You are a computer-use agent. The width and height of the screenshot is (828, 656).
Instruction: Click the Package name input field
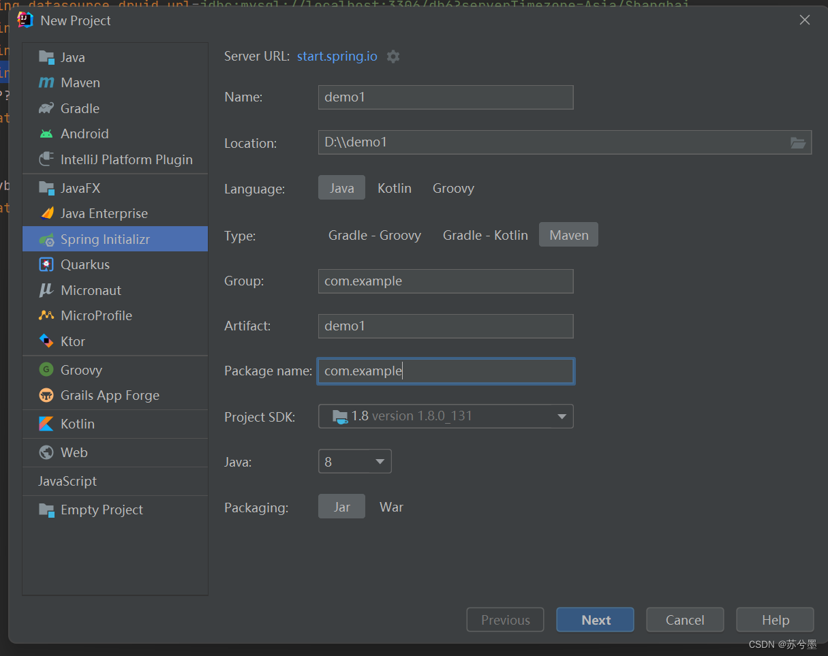pyautogui.click(x=446, y=371)
